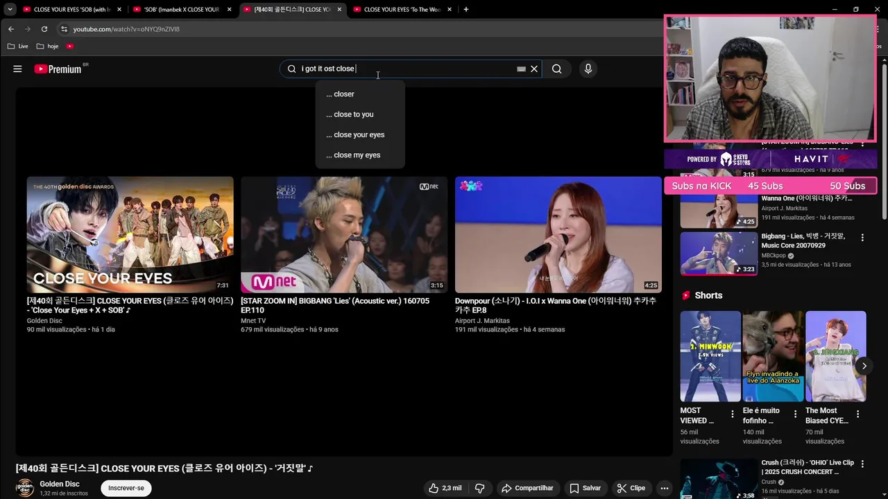Reload the page with the refresh icon
The image size is (888, 499).
(x=44, y=29)
